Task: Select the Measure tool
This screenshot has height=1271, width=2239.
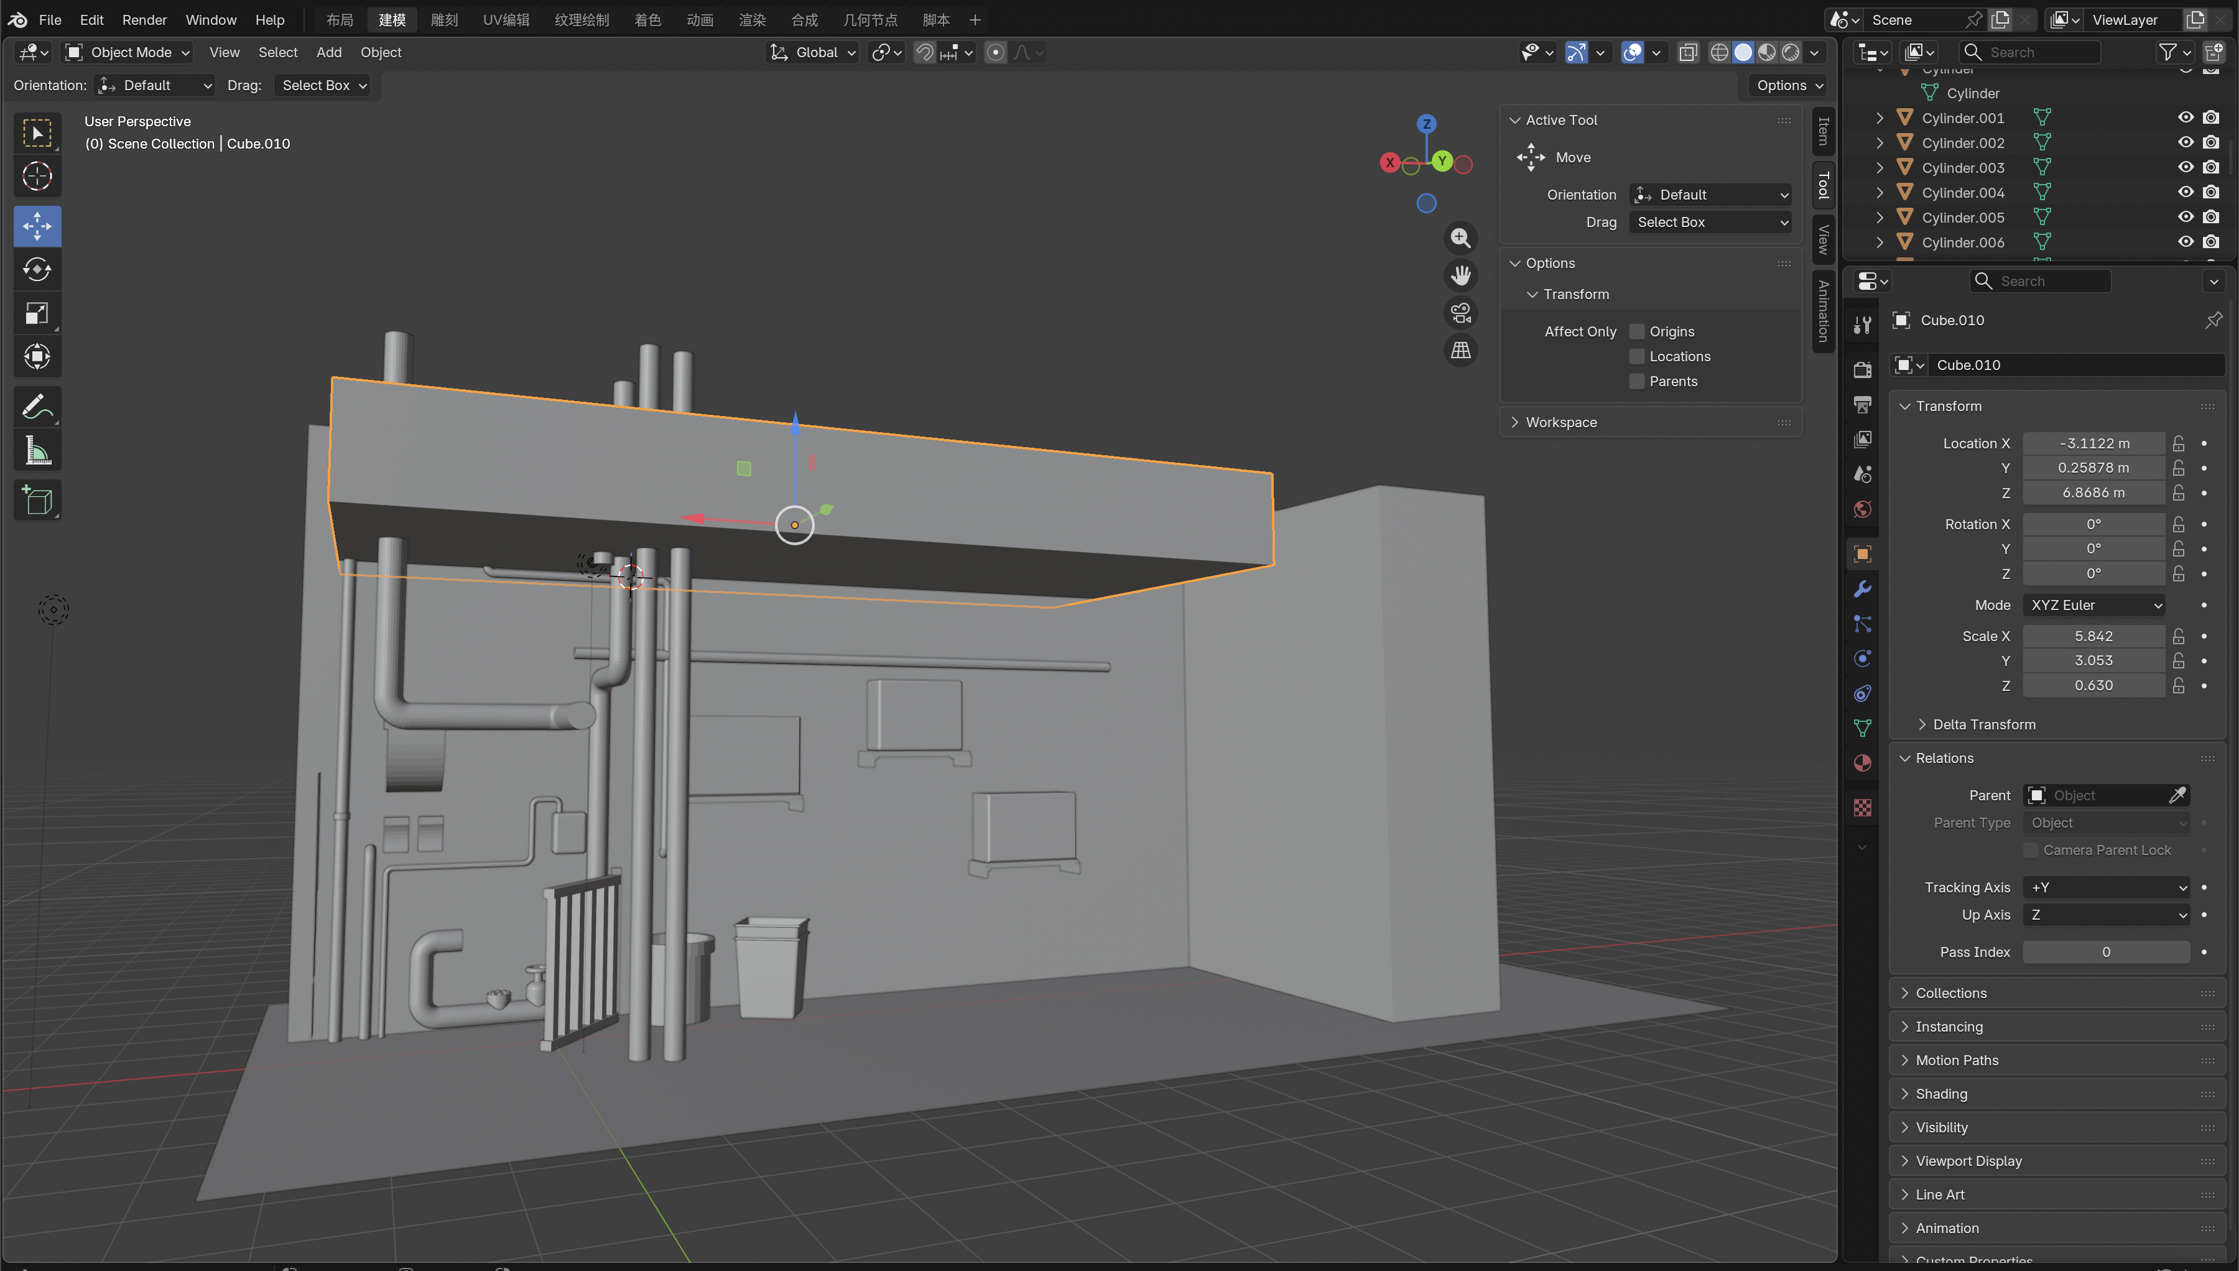Action: point(37,450)
